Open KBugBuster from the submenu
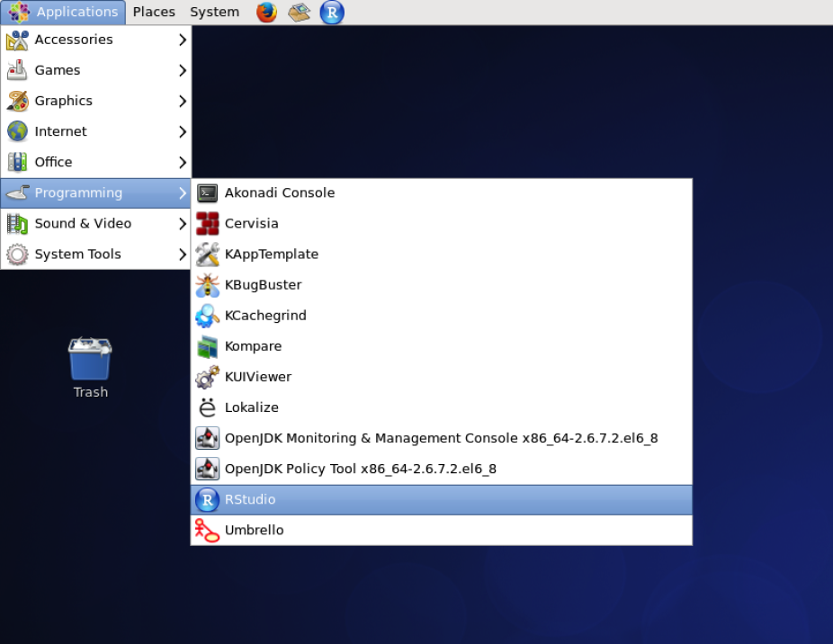The image size is (833, 644). (x=442, y=285)
